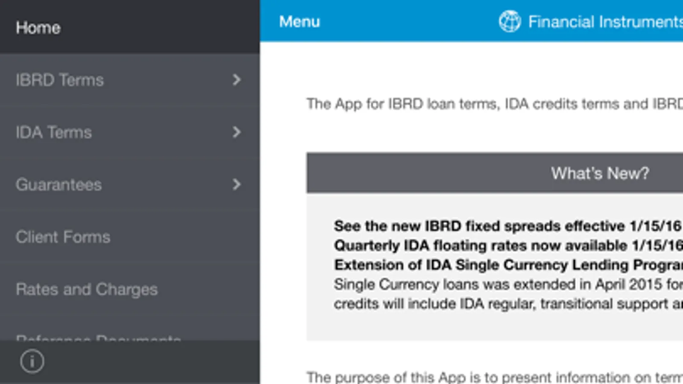Screen dimensions: 683x384
Task: Expand the Guarantees chevron
Action: pos(237,184)
